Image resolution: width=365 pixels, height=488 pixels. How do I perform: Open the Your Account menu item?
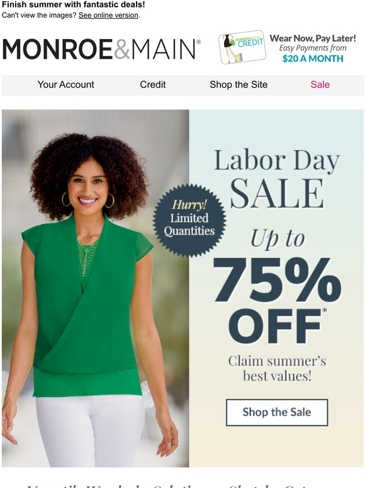(x=65, y=84)
